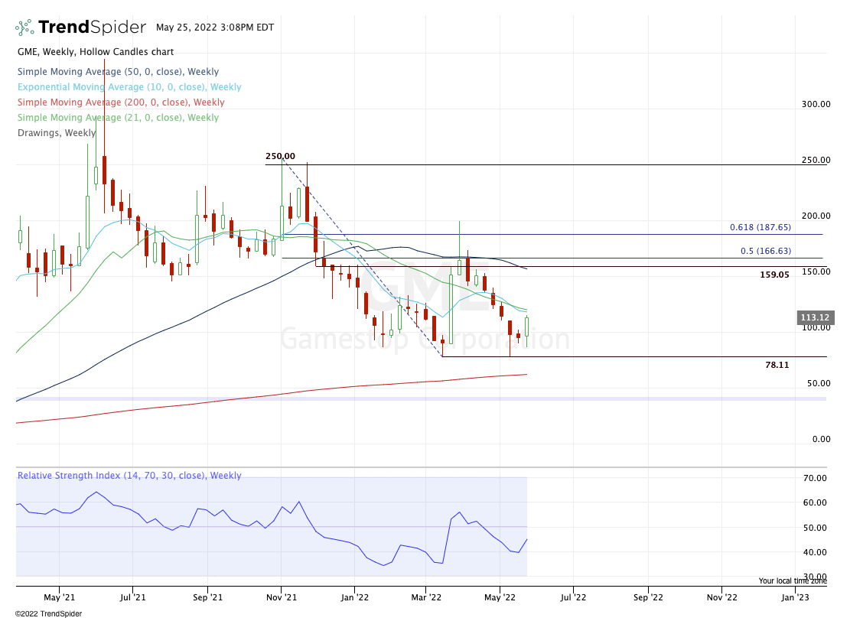Select the Simple Moving Average (50) legend entry

(x=118, y=72)
